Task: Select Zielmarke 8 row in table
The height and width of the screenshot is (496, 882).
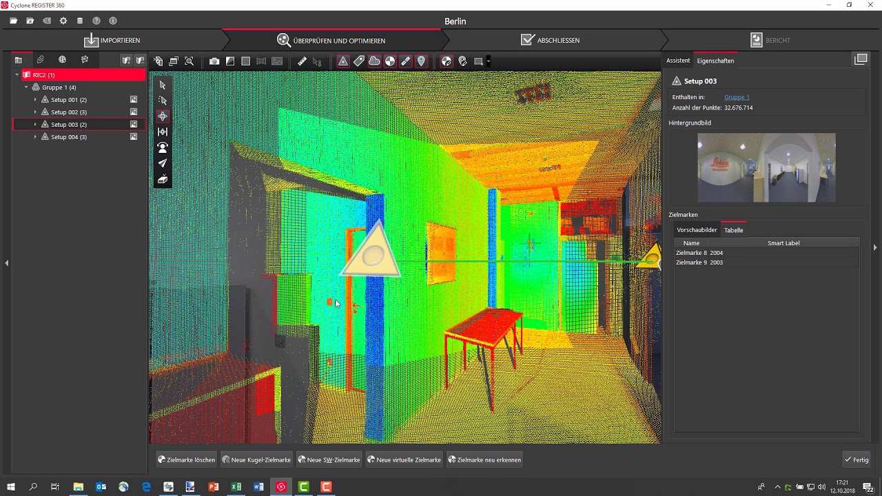Action: point(766,253)
